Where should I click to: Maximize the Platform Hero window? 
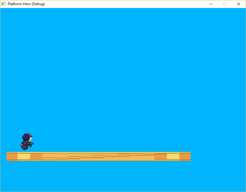point(225,4)
